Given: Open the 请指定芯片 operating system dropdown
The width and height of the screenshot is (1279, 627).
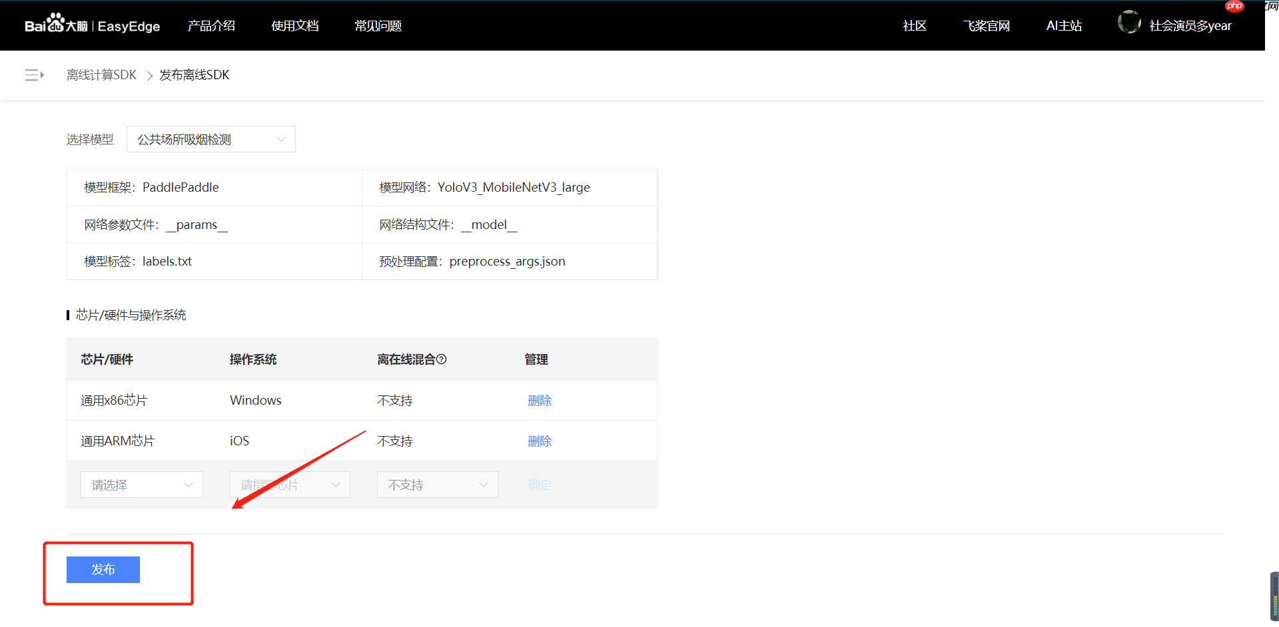Looking at the screenshot, I should (x=289, y=485).
